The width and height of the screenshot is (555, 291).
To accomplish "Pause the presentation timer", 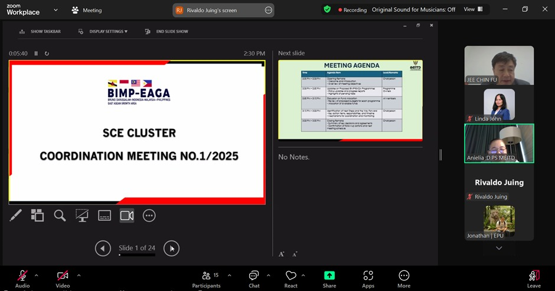I will click(x=36, y=54).
